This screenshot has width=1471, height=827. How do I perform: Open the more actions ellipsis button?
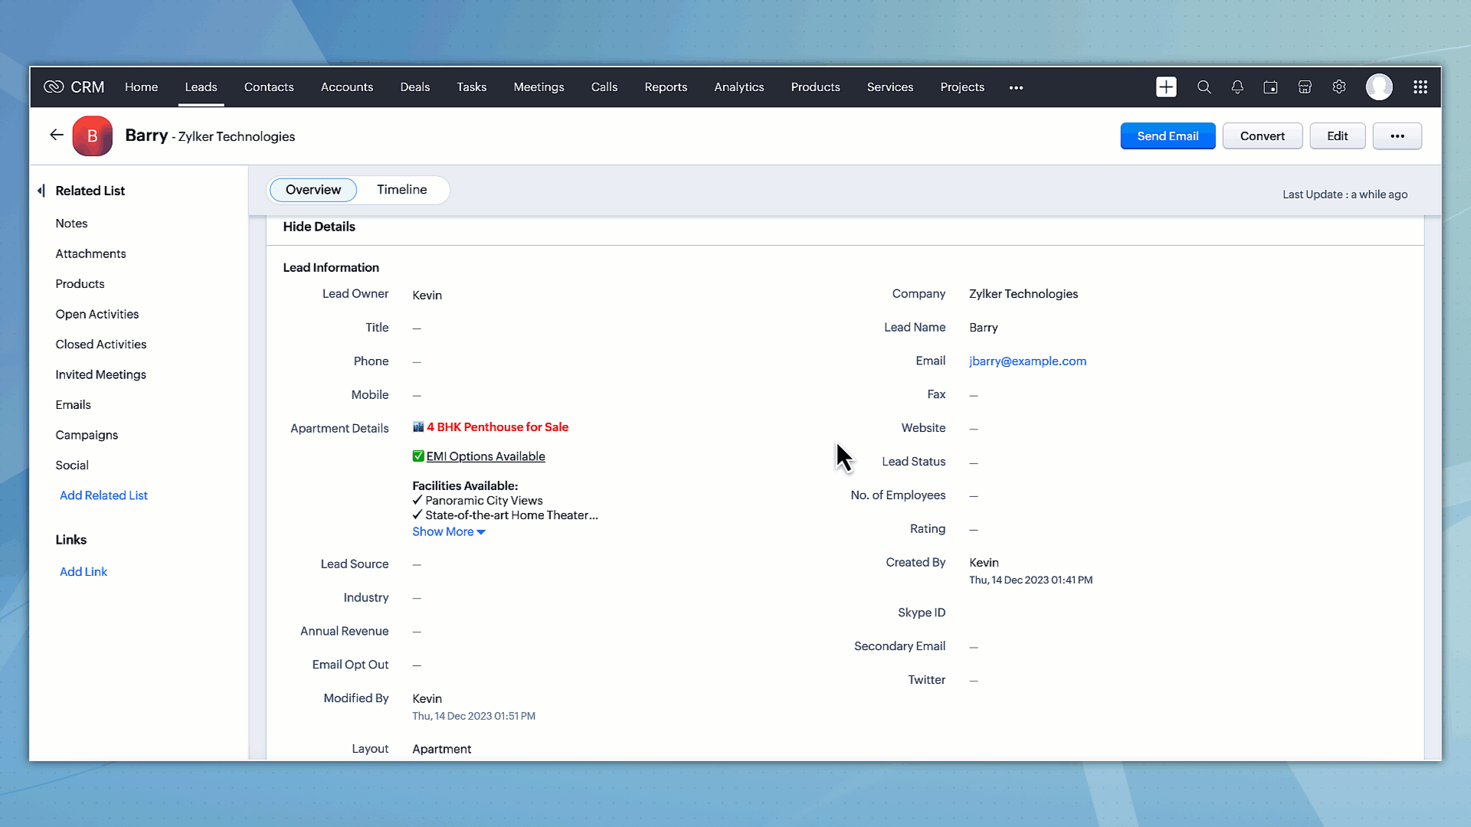(1397, 136)
